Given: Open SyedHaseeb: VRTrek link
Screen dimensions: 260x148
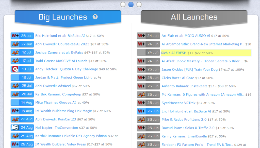Looking at the screenshot, I should (x=178, y=103).
